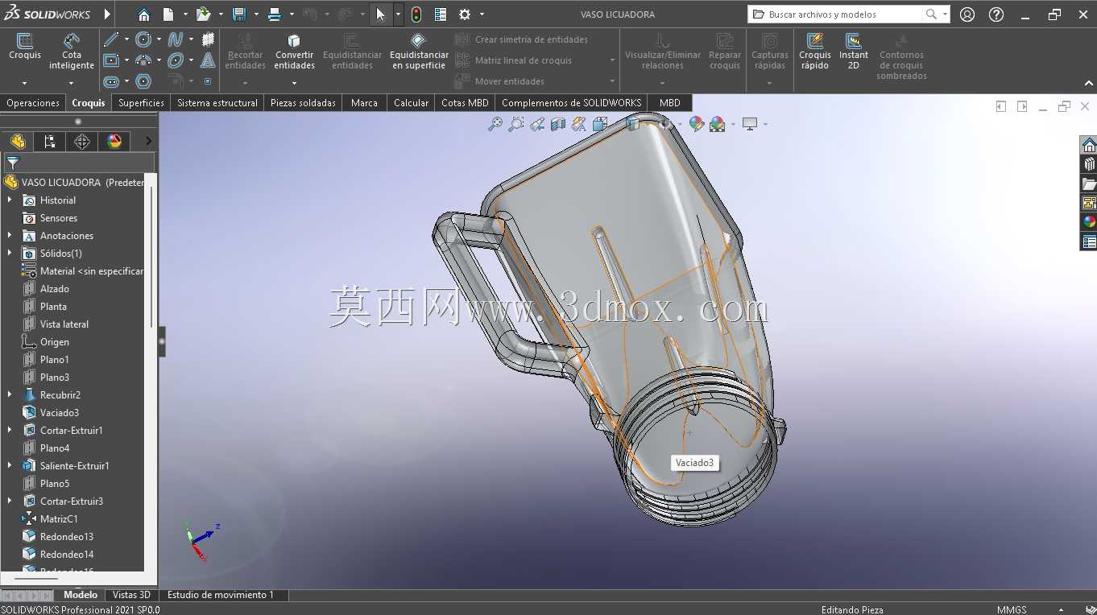Click the Rebuild traffic light icon
Viewport: 1097px width, 615px height.
(x=416, y=14)
